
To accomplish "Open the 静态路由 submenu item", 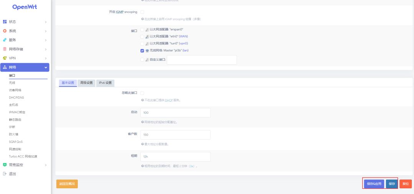I will click(x=15, y=120).
